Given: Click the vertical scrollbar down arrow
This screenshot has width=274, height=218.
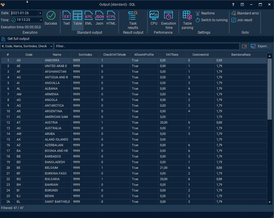Looking at the screenshot, I should pyautogui.click(x=269, y=202).
